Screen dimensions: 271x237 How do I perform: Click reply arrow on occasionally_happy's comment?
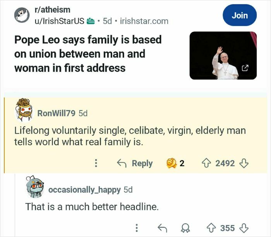pos(163,228)
